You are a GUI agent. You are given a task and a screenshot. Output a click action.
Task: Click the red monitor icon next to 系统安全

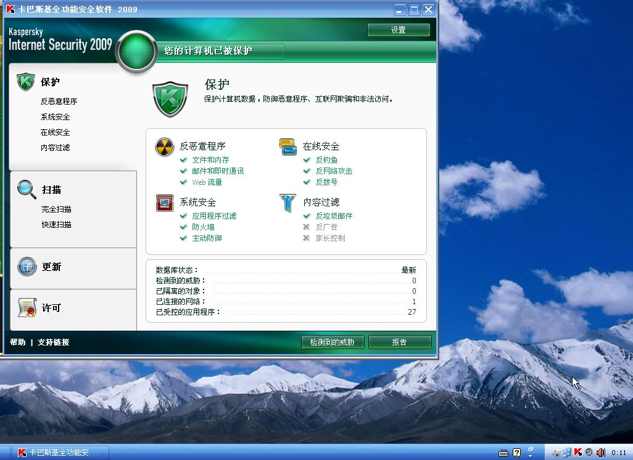164,203
